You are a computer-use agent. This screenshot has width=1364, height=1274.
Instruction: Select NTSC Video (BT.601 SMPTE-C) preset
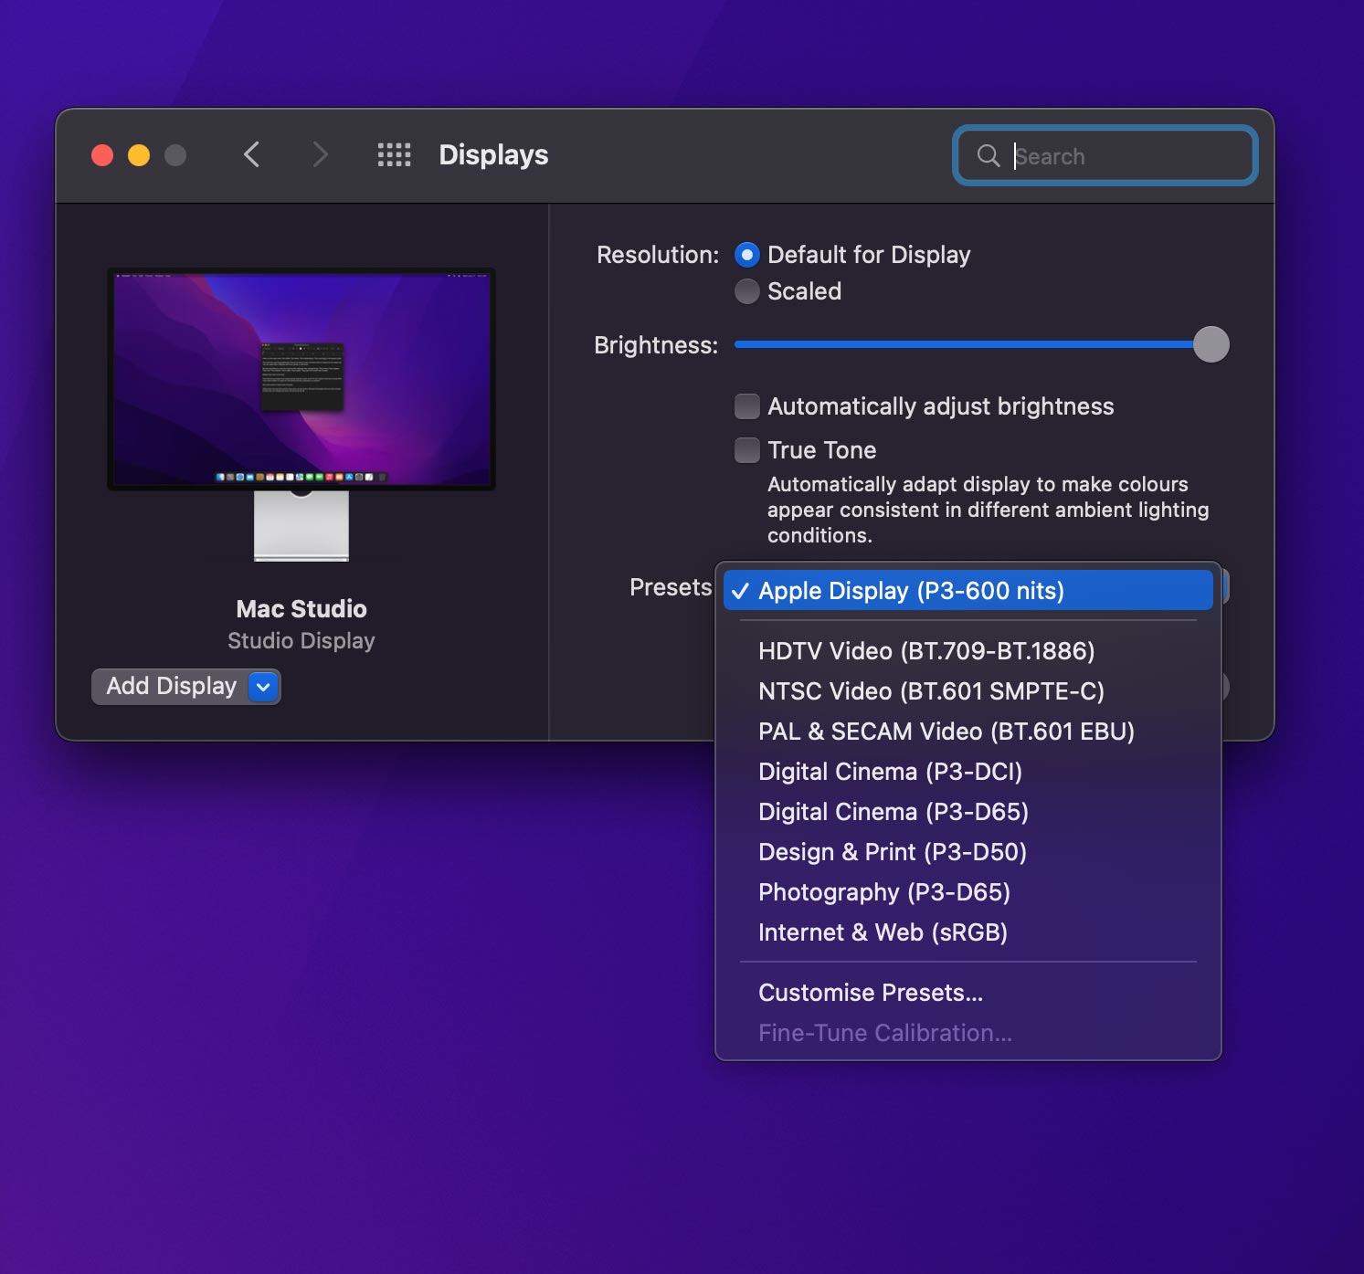[968, 691]
